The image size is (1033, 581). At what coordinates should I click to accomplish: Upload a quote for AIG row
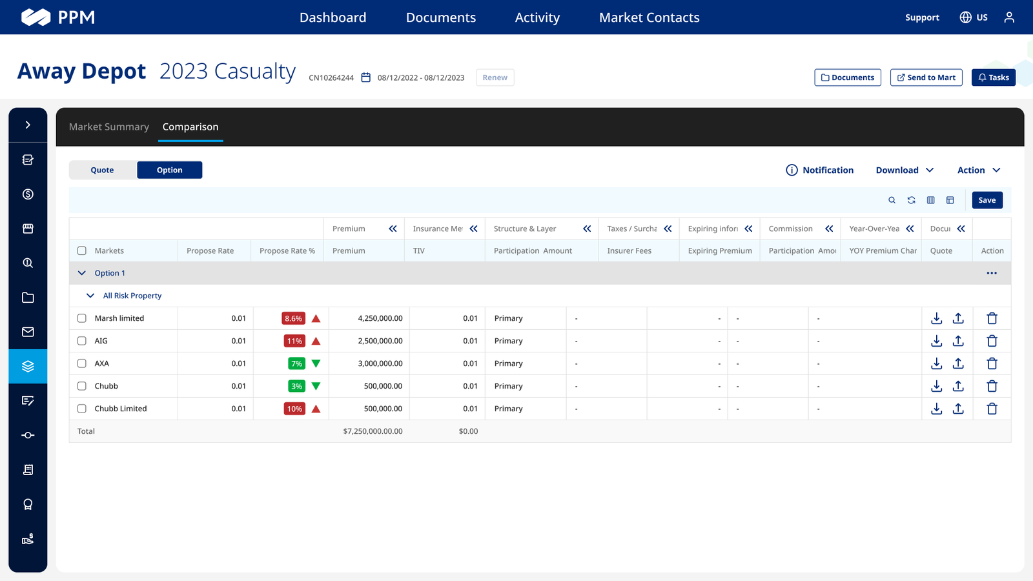tap(958, 341)
